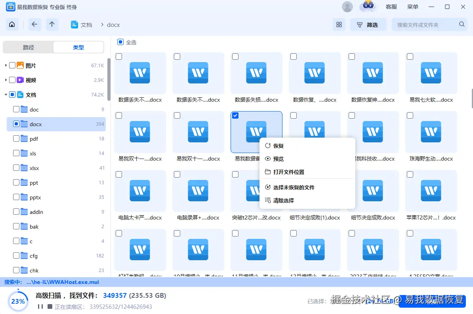Check the 图片 category checkbox
This screenshot has height=314, width=473.
coord(12,65)
